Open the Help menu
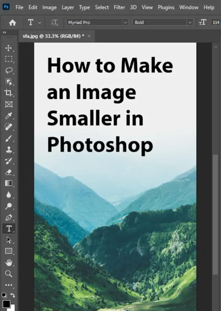 [209, 8]
